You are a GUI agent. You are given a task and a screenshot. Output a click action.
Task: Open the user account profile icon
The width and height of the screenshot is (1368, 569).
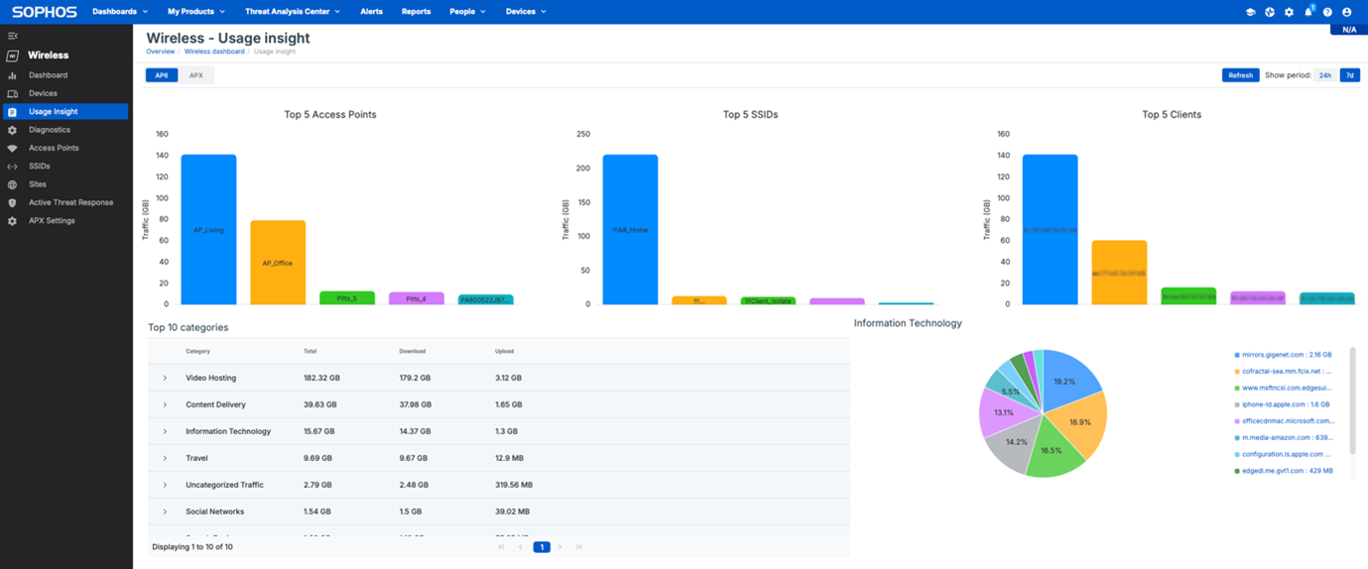tap(1346, 12)
